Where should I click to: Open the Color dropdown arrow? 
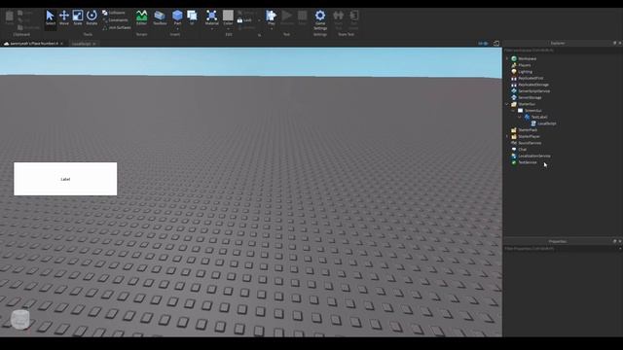228,29
